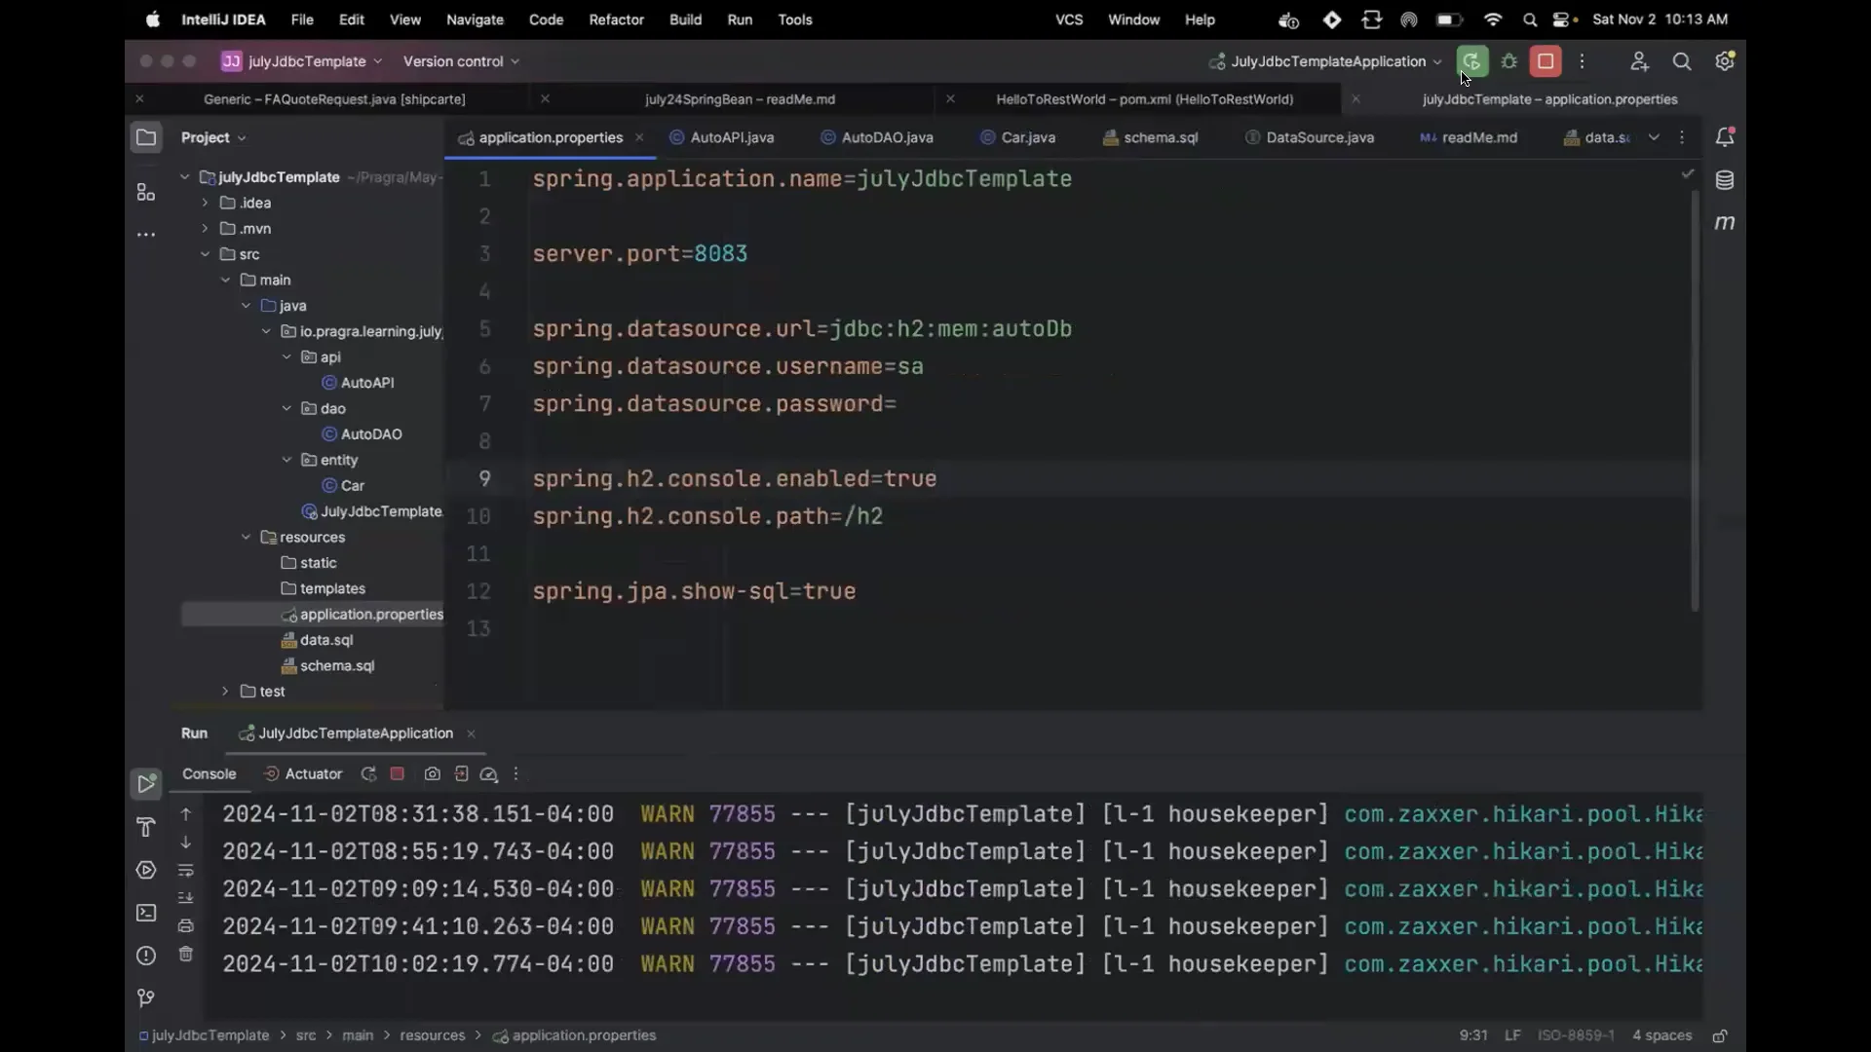Switch to the Actuator tab

[x=303, y=774]
